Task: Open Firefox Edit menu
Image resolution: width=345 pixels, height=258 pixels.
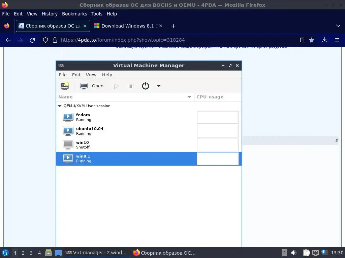Action: (x=18, y=14)
